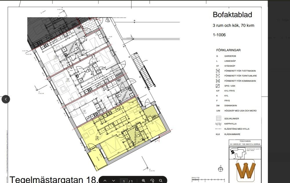This screenshot has width=290, height=183.
Task: Click the wooden W logo
Action: click(x=245, y=170)
